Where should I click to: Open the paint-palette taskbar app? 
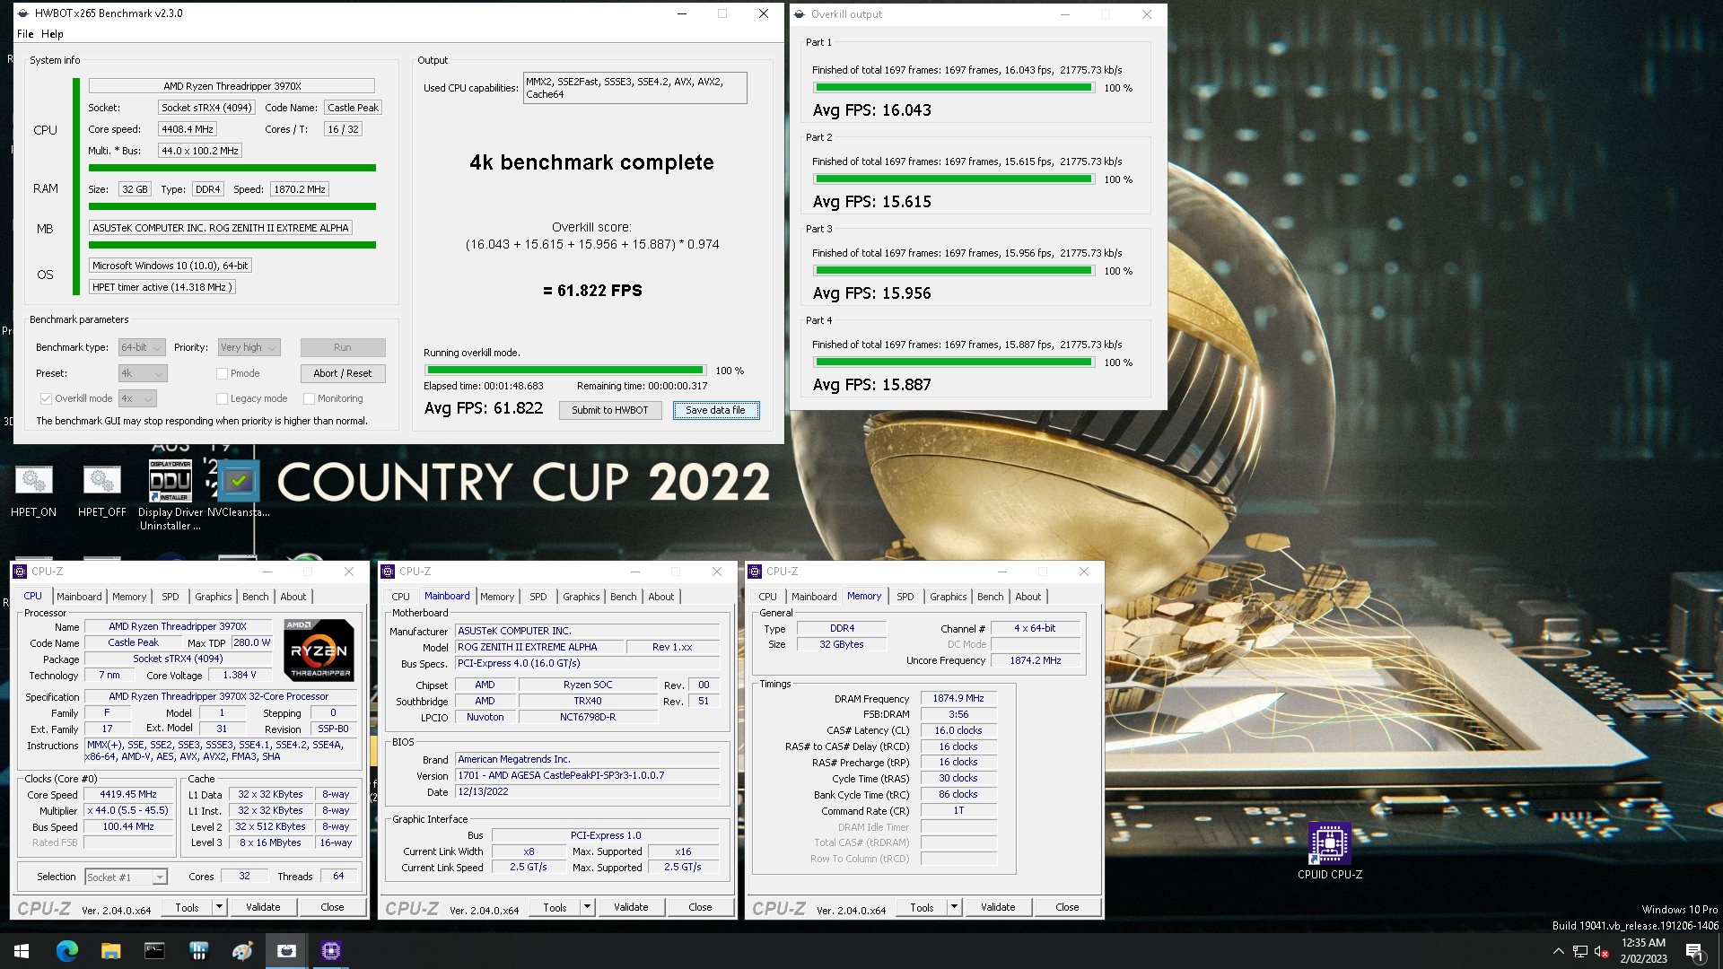pos(242,951)
